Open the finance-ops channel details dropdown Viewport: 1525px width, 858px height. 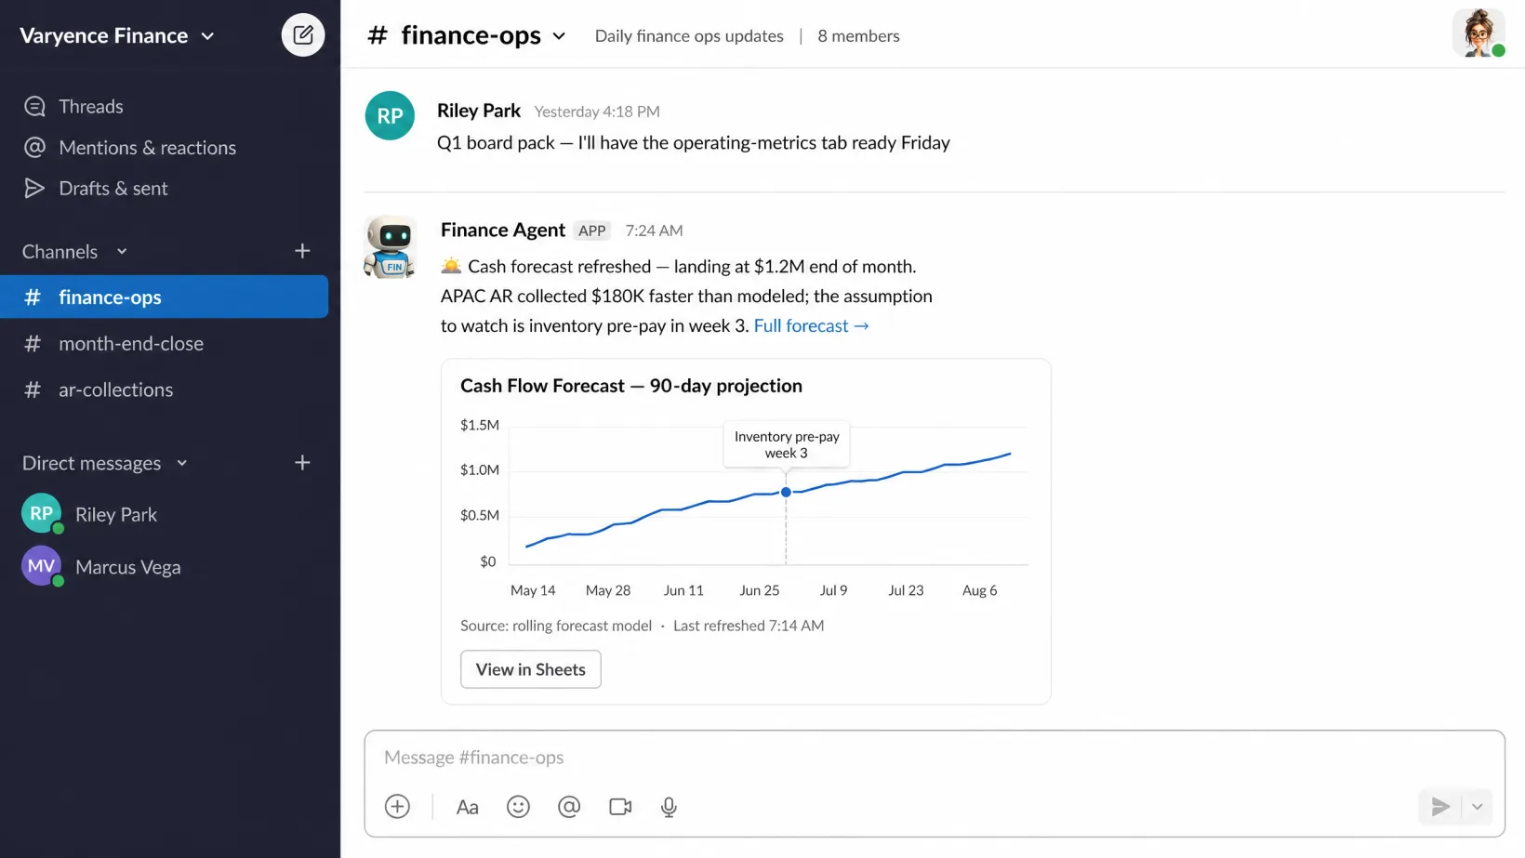[559, 36]
